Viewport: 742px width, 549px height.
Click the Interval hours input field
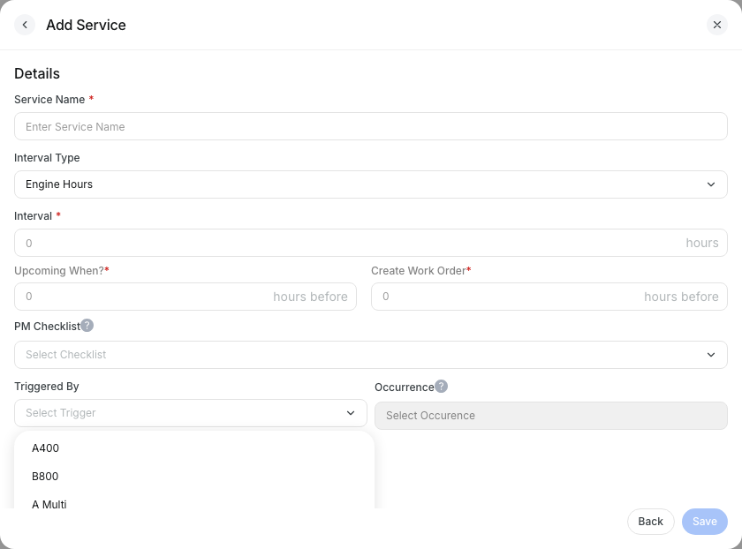click(370, 243)
